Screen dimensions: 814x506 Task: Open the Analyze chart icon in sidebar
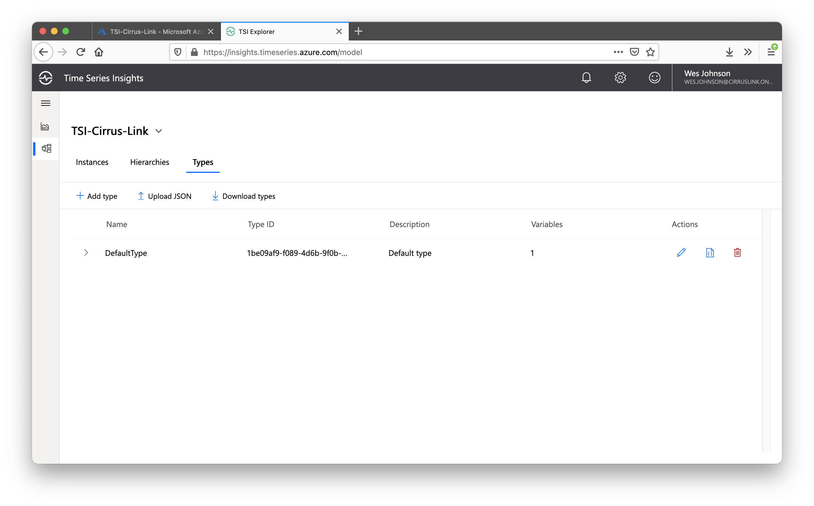click(x=45, y=127)
